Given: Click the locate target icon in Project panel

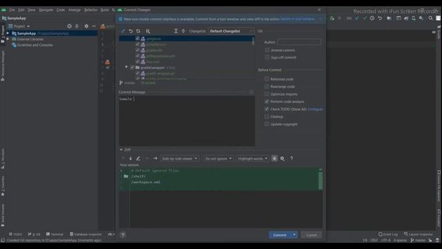Looking at the screenshot, I should click(x=69, y=26).
